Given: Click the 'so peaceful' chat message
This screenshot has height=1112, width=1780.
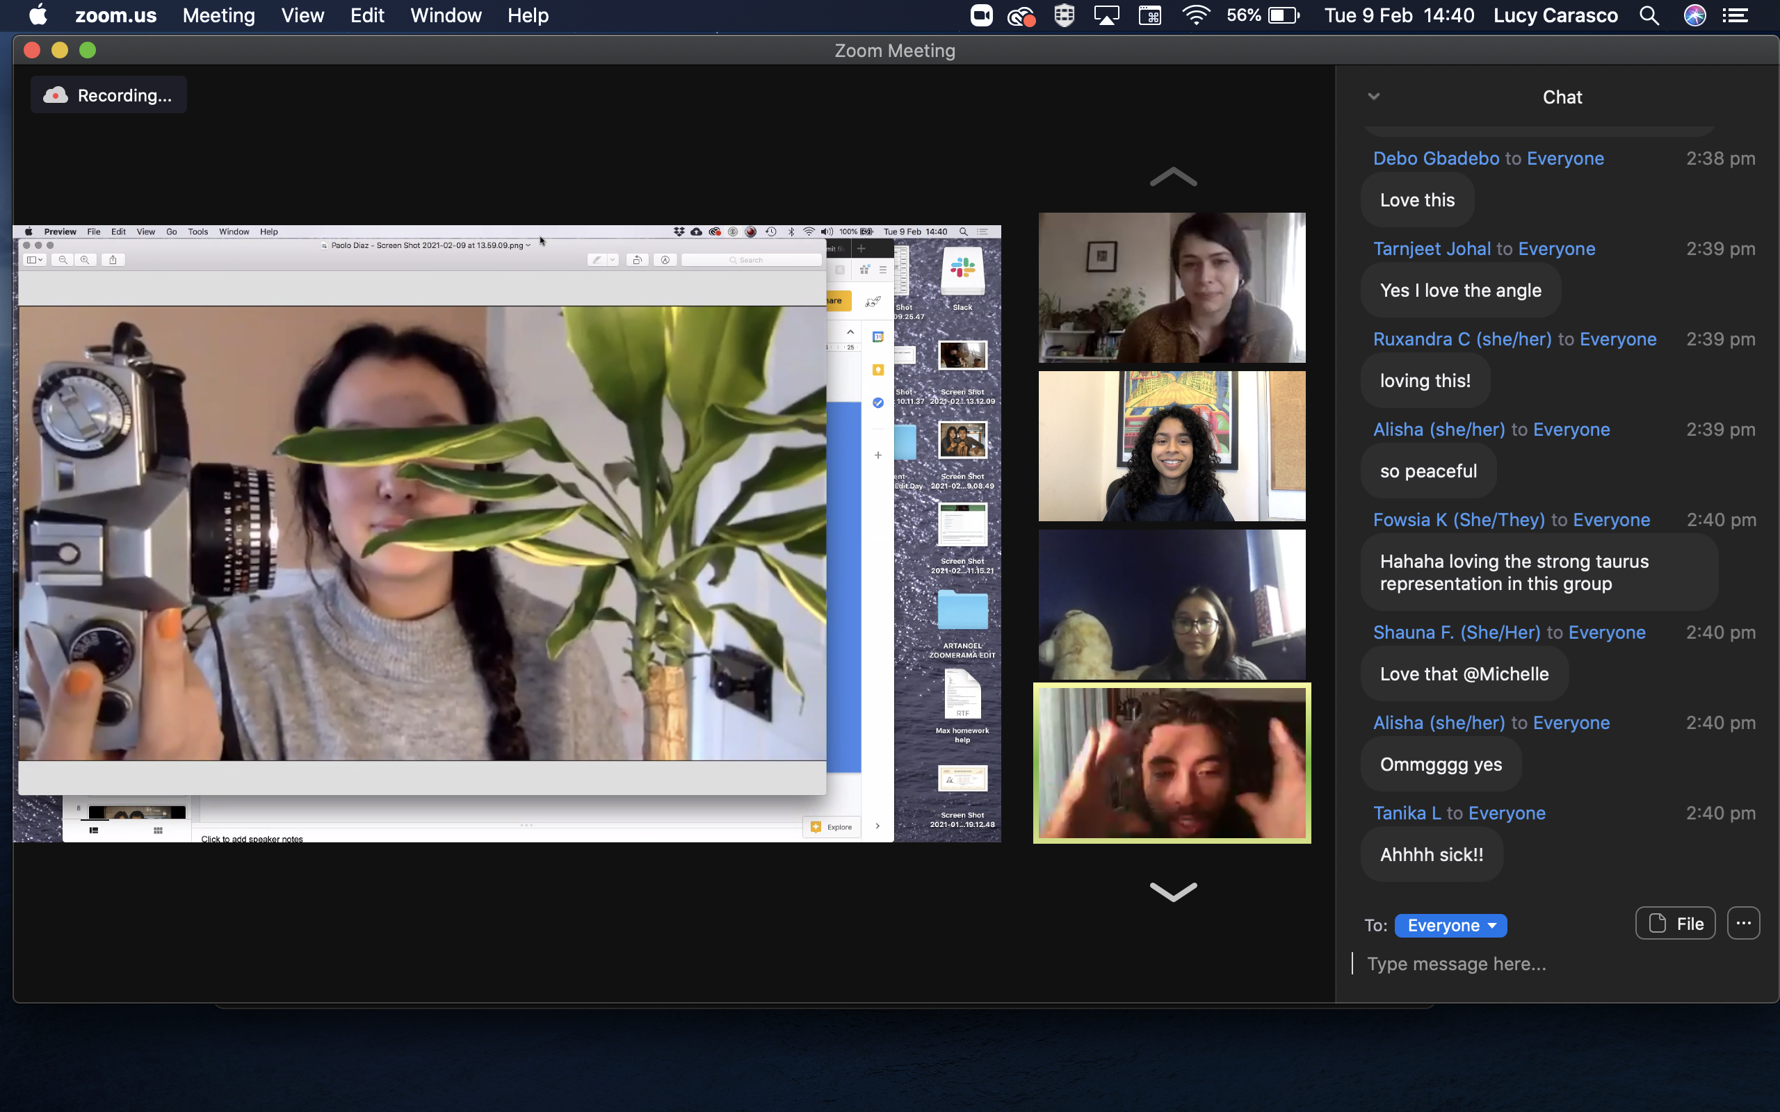Looking at the screenshot, I should click(1428, 471).
